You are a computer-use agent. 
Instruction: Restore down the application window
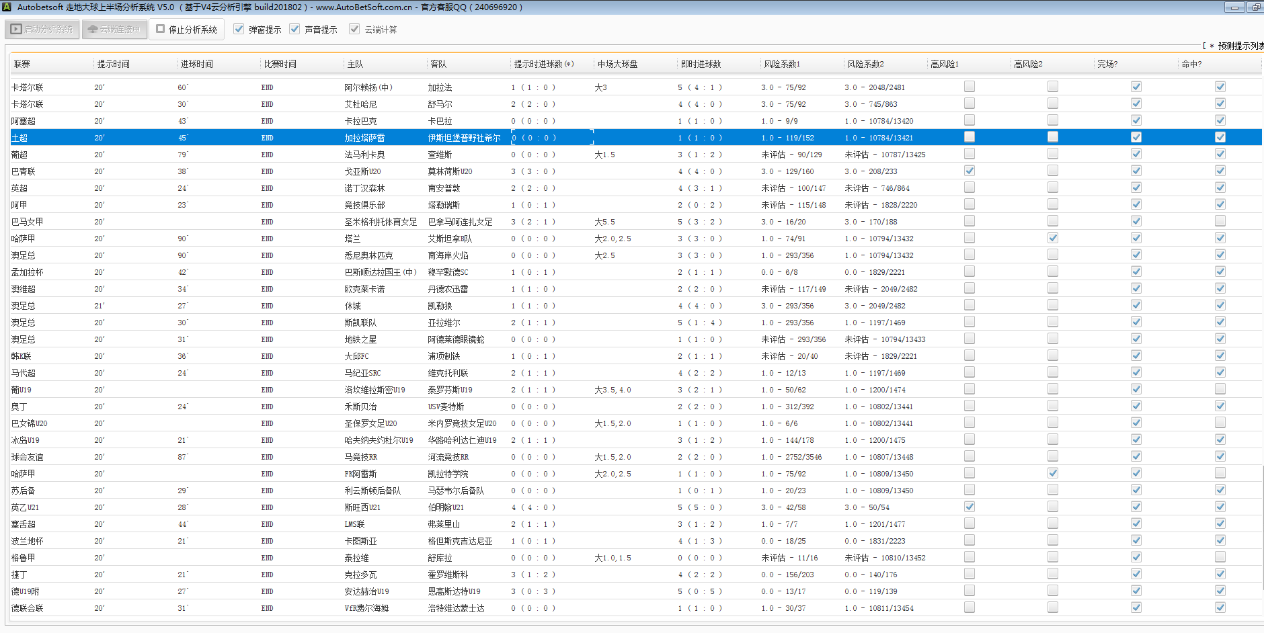(x=1255, y=7)
